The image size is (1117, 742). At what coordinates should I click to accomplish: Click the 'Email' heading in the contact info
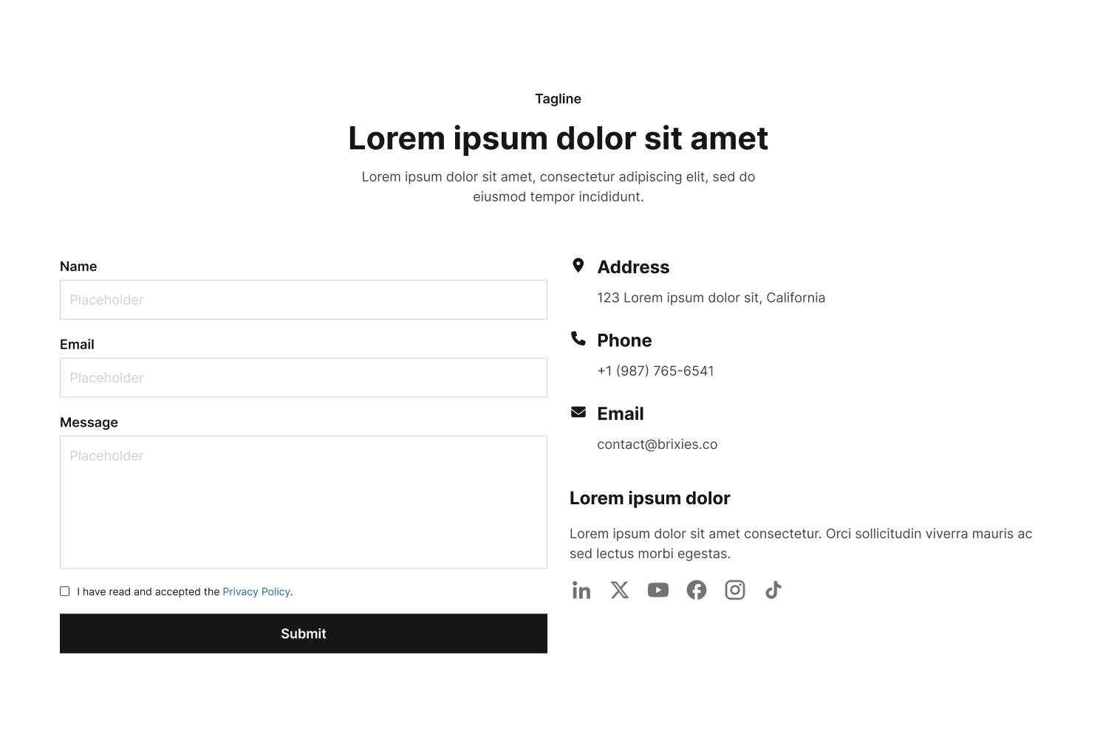[x=621, y=413]
